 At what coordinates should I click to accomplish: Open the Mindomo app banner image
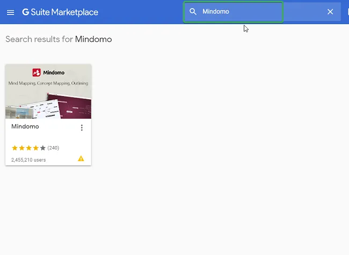coord(48,91)
